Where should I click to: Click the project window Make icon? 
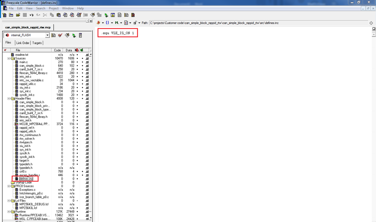[67, 35]
